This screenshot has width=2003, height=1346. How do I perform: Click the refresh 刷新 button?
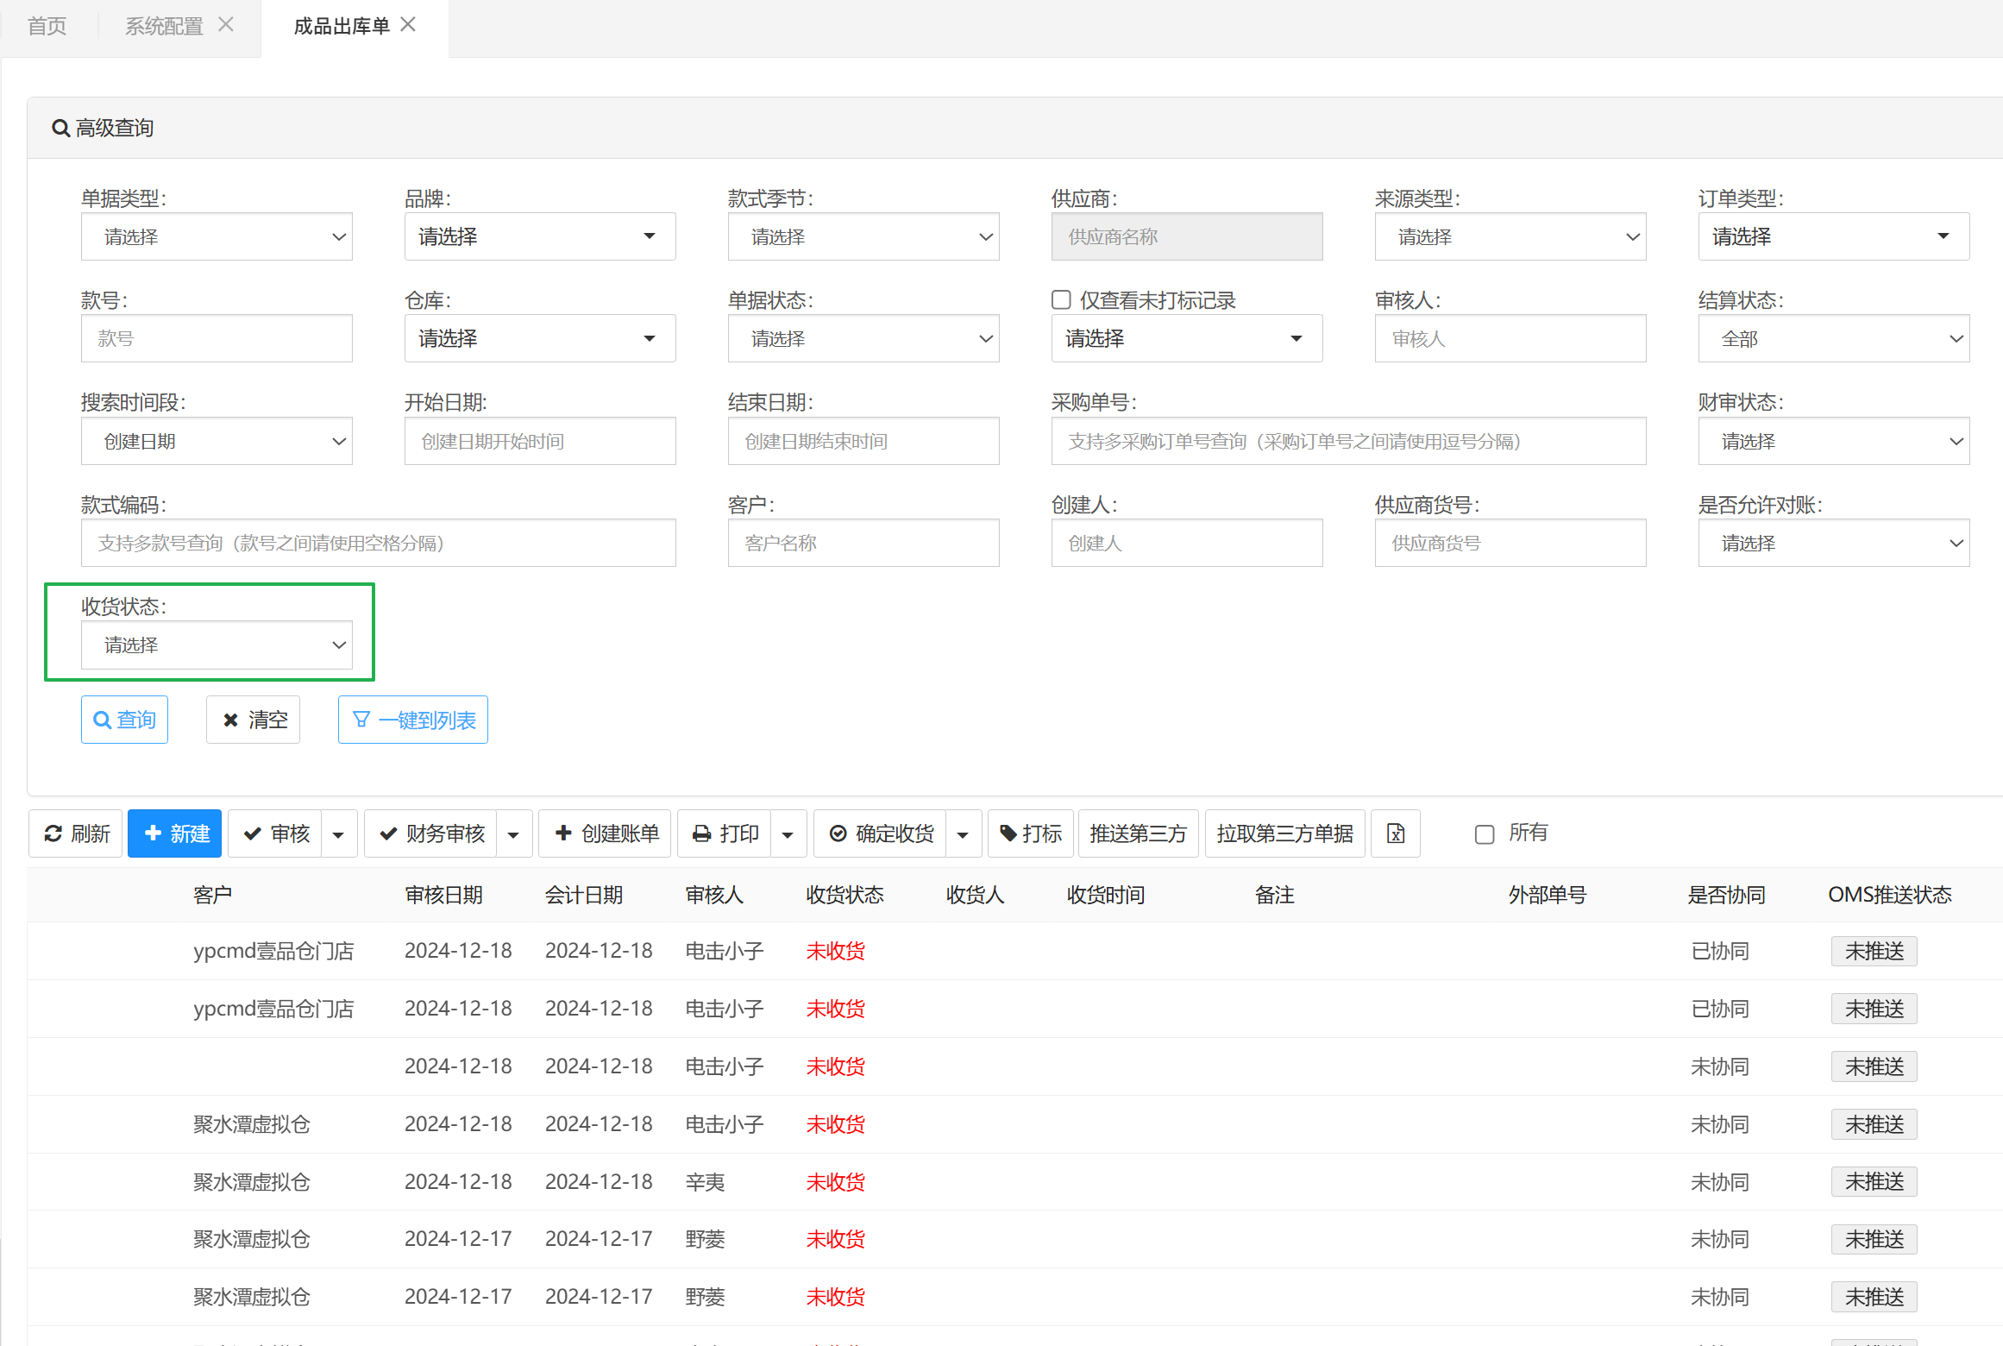tap(76, 833)
